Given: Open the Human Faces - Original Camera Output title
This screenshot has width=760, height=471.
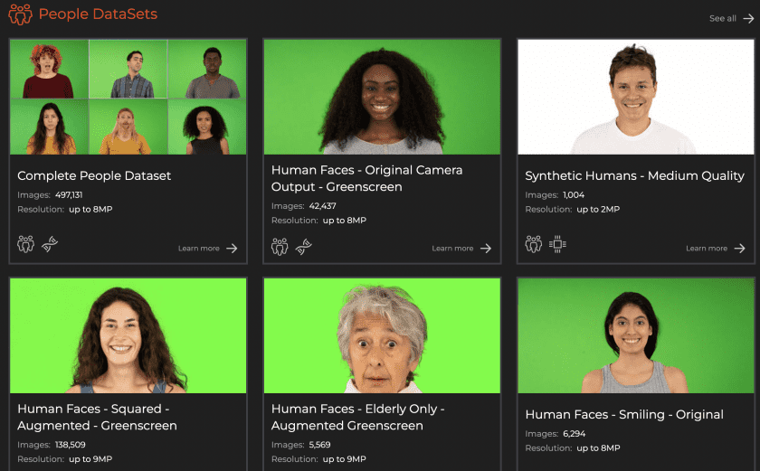Looking at the screenshot, I should 367,178.
